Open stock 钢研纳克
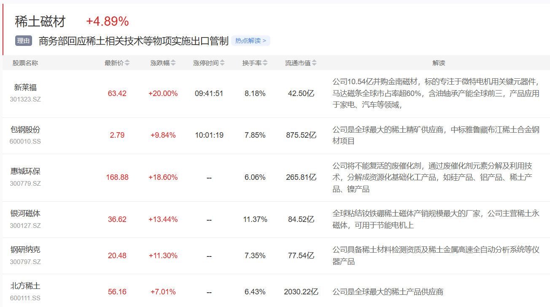 pyautogui.click(x=25, y=250)
